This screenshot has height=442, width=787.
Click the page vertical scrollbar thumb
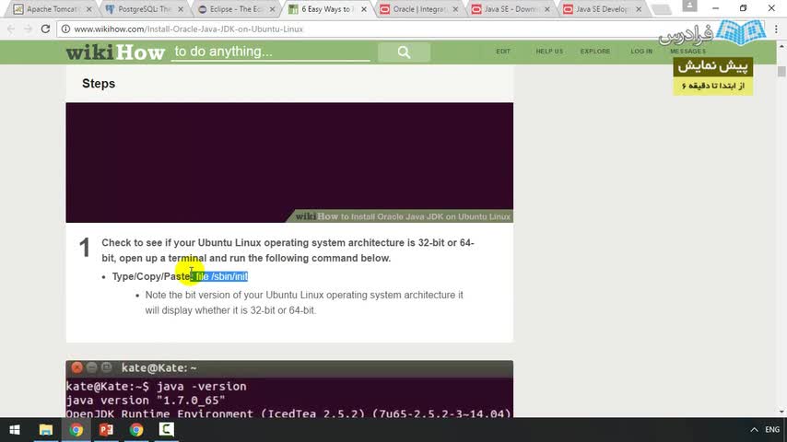pos(781,71)
